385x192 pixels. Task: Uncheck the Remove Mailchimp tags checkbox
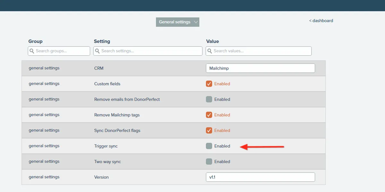pyautogui.click(x=209, y=115)
